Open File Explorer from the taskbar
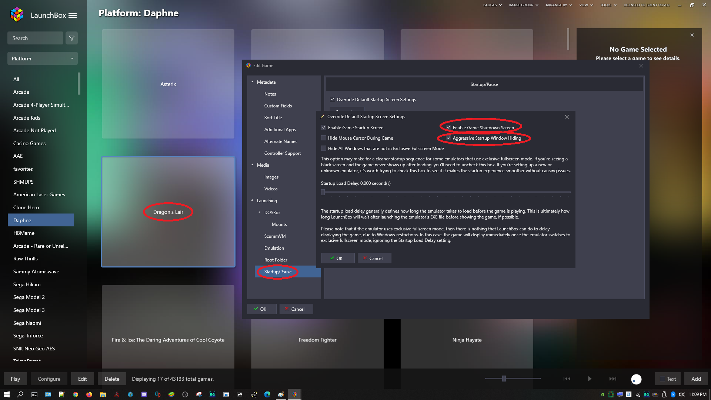 click(x=103, y=394)
